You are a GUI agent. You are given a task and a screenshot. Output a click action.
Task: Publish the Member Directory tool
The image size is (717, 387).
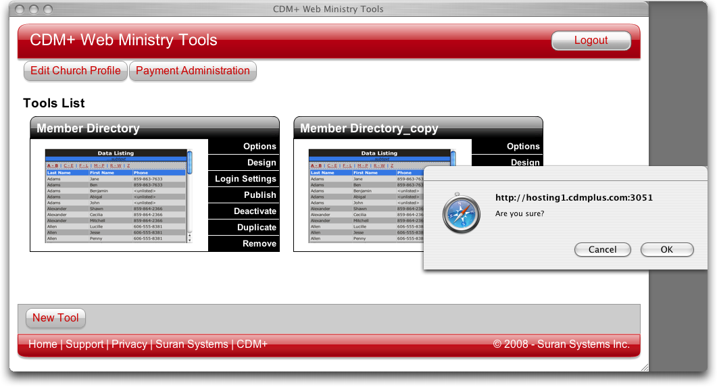[x=259, y=195]
